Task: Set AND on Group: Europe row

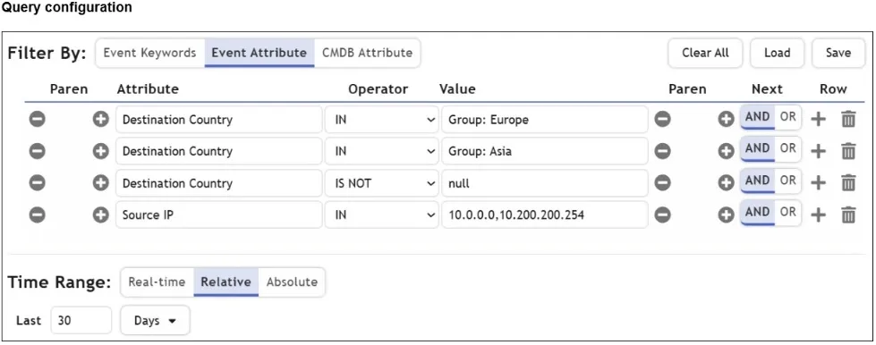Action: pyautogui.click(x=758, y=117)
